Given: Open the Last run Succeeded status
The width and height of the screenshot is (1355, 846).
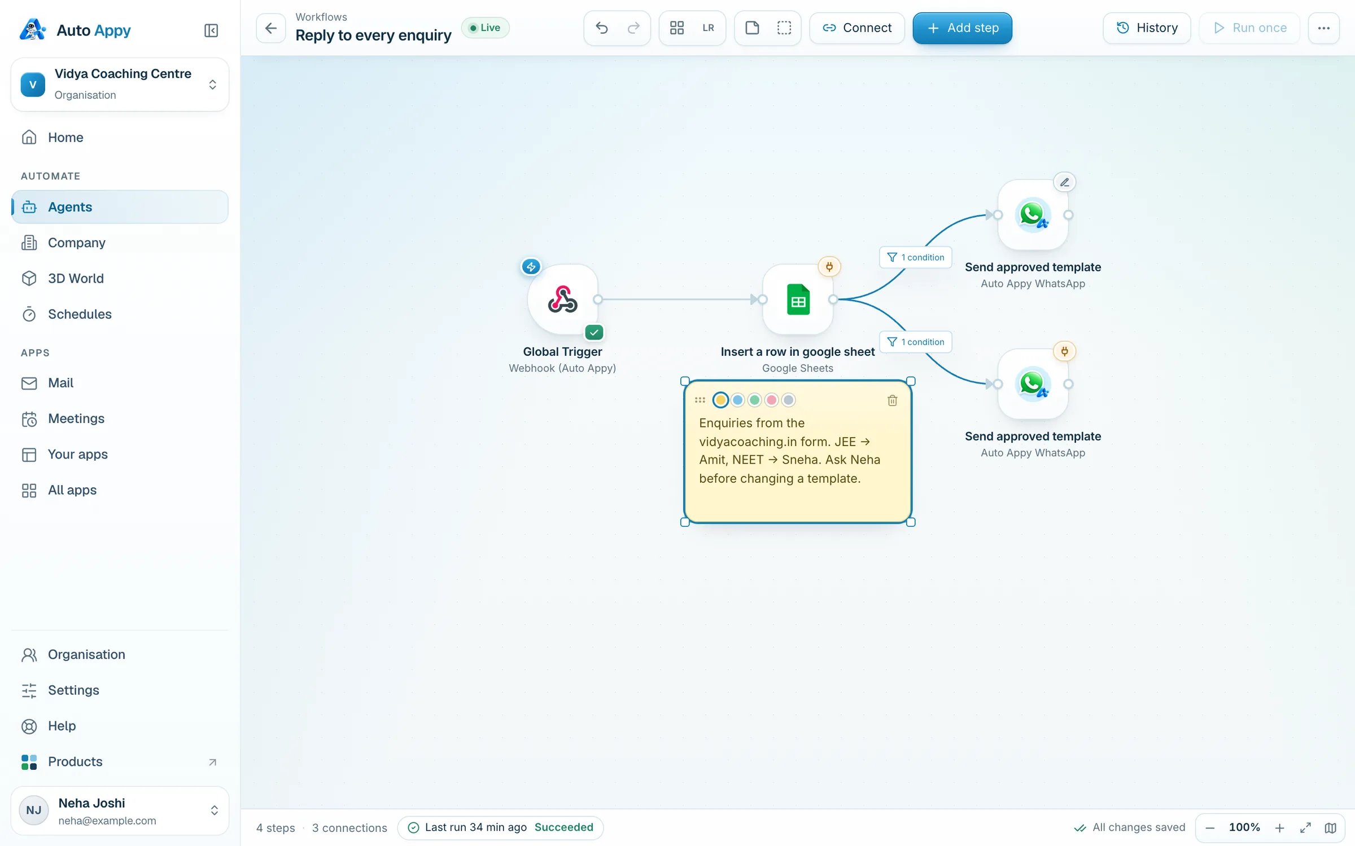Looking at the screenshot, I should [500, 827].
